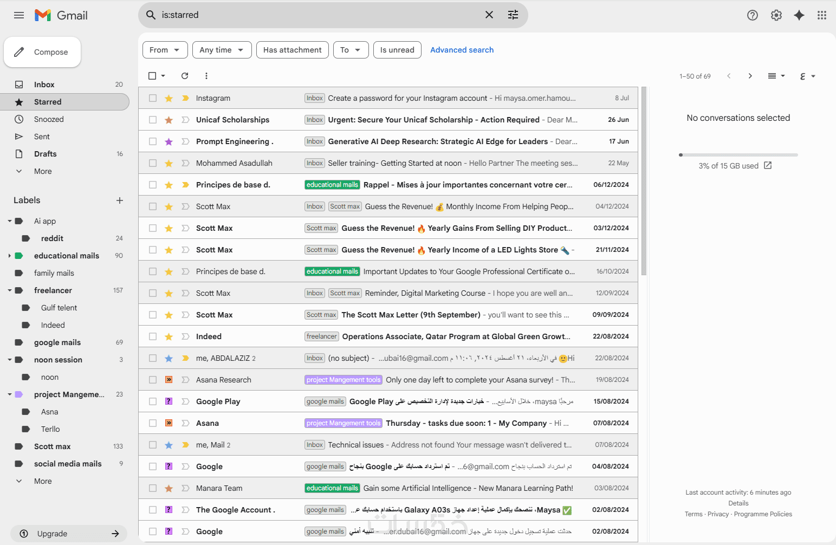Open the Support help icon

753,15
